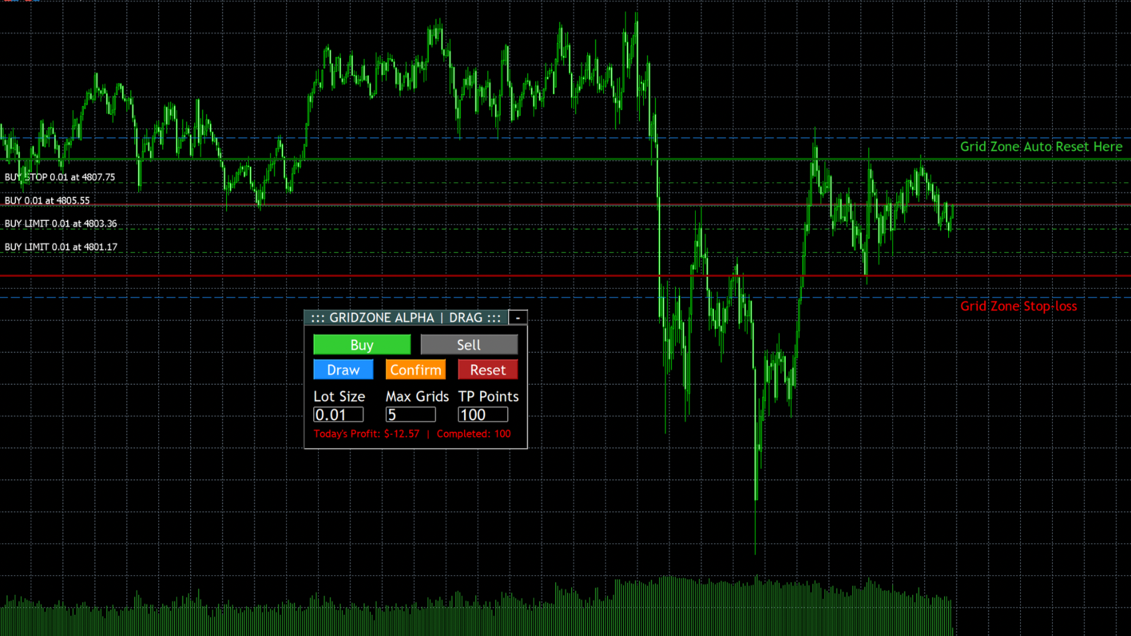Screen dimensions: 1131x636
Task: Click the red Reset button
Action: 488,370
